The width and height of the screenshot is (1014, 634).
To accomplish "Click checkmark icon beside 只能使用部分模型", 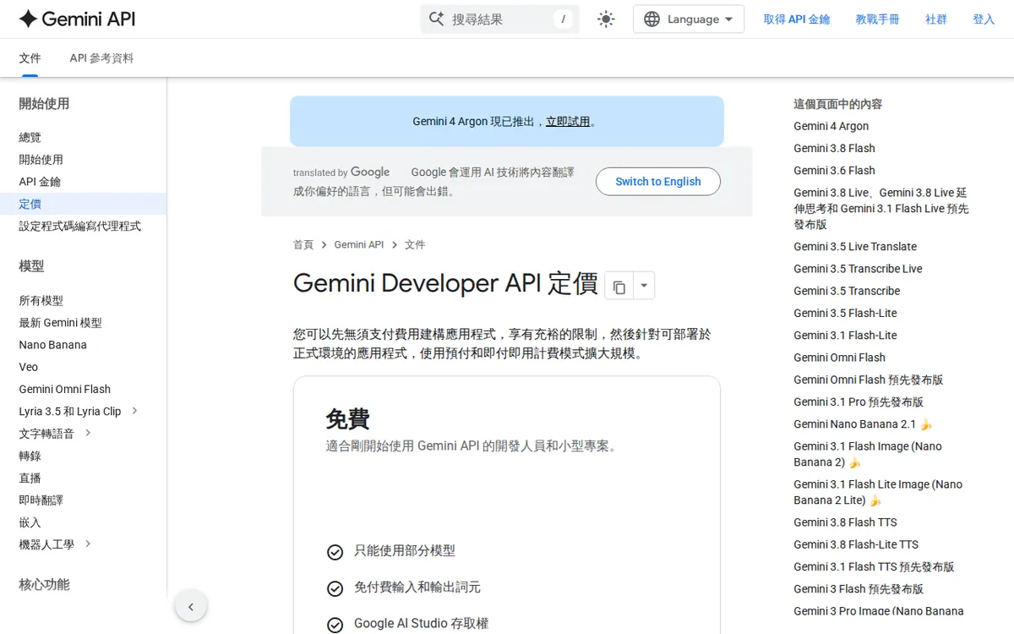I will pyautogui.click(x=335, y=552).
